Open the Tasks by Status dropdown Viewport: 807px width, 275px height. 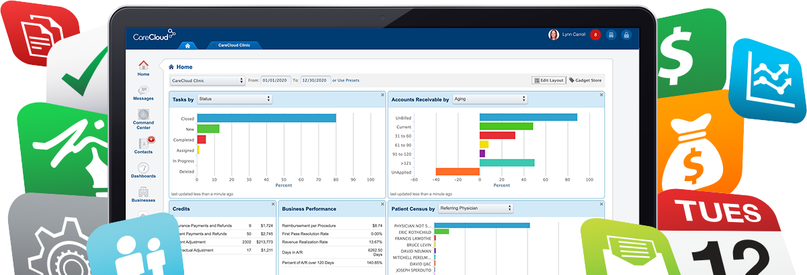[x=235, y=99]
